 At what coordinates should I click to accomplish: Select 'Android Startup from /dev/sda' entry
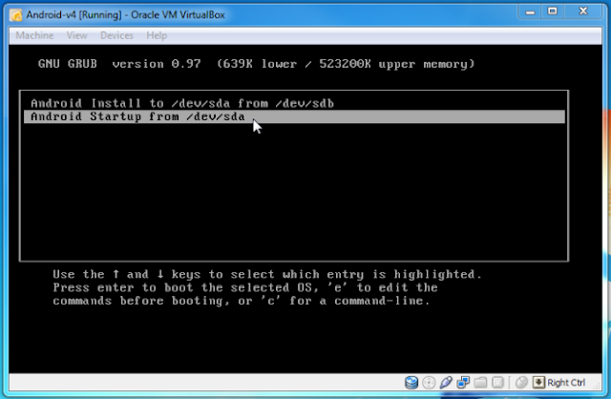click(294, 116)
